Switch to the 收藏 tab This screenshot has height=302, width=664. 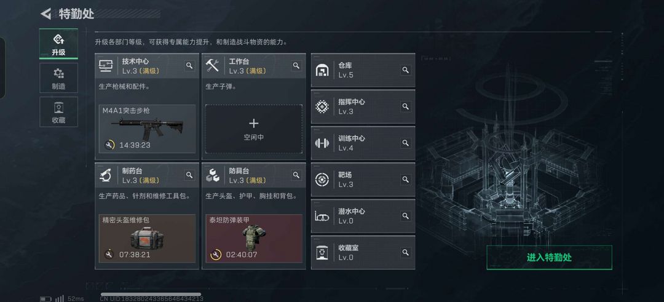tap(58, 111)
